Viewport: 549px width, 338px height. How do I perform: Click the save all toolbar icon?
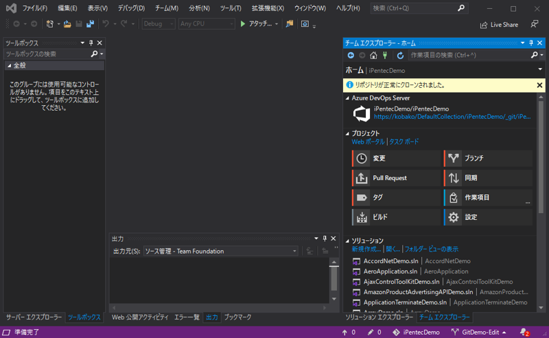[x=91, y=24]
